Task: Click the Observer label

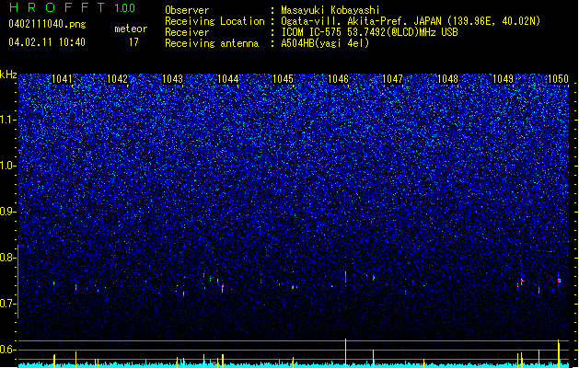Action: point(187,10)
